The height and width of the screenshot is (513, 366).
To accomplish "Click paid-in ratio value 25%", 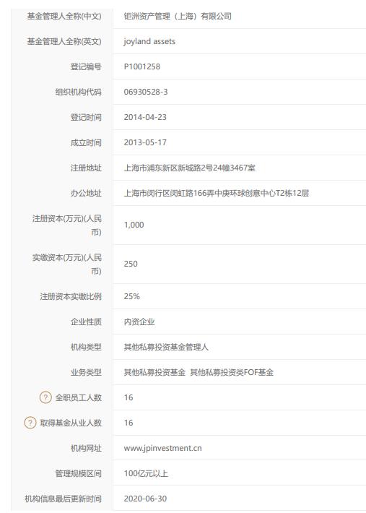I will tap(131, 296).
